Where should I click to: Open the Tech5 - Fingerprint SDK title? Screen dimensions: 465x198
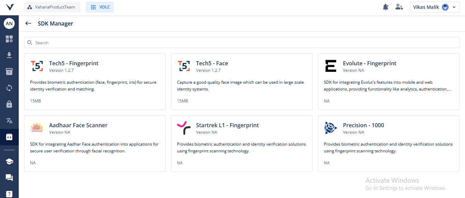74,63
